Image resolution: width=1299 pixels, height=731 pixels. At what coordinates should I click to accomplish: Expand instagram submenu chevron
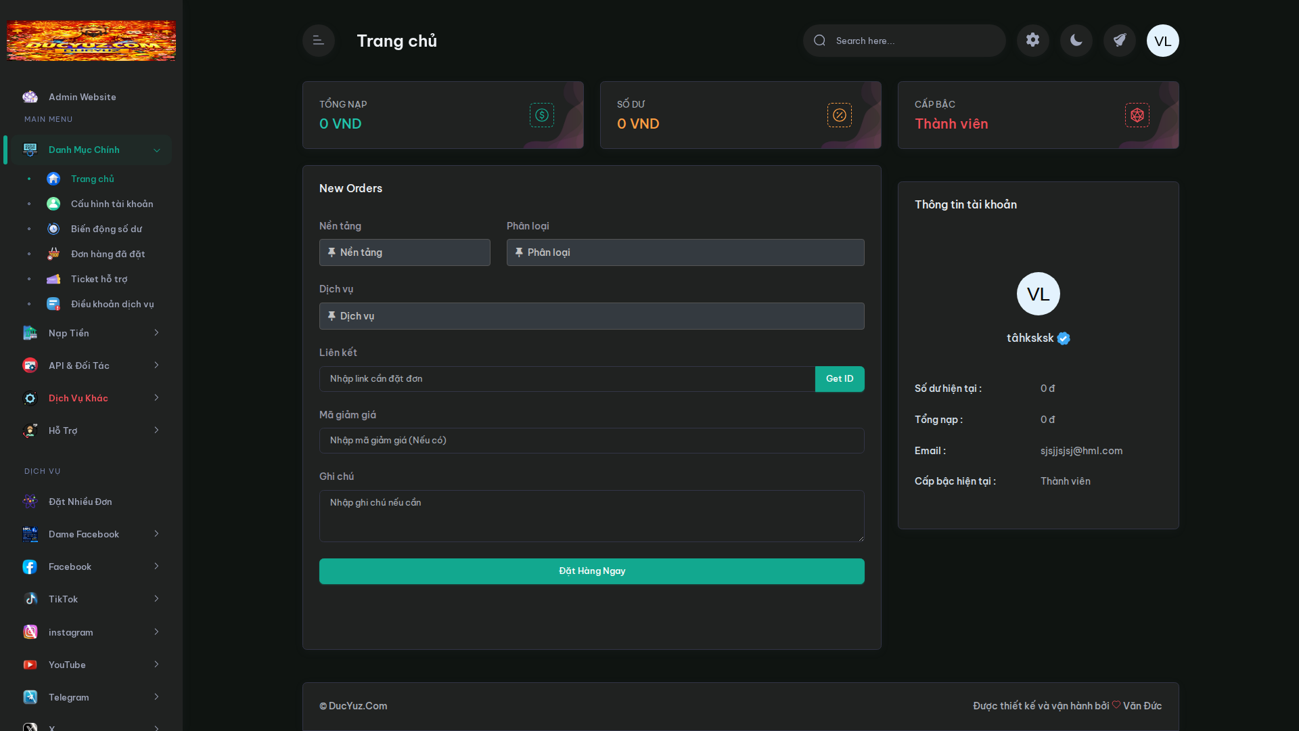point(156,632)
